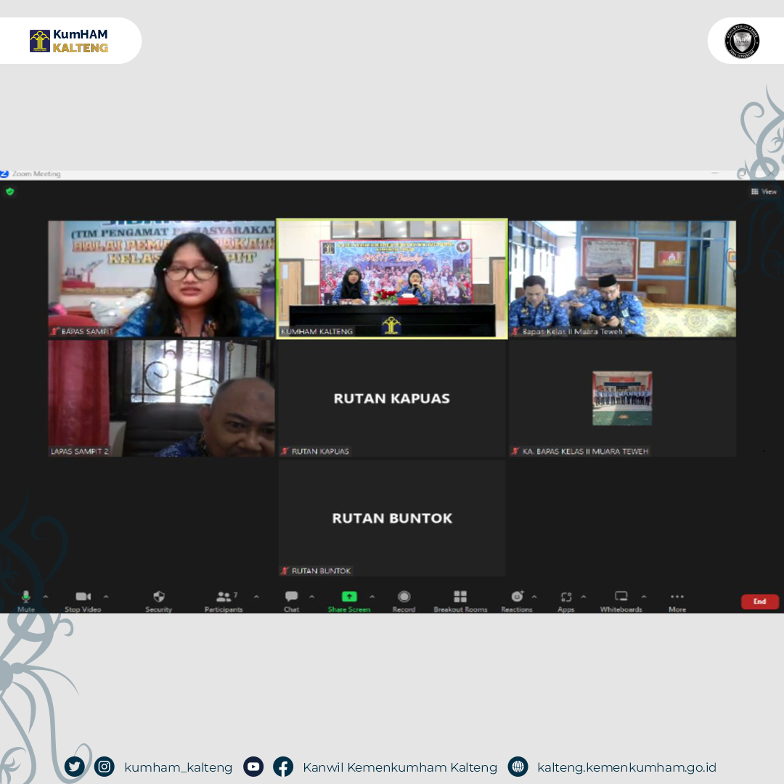The image size is (784, 784).
Task: Stop Video using the camera button
Action: point(83,597)
